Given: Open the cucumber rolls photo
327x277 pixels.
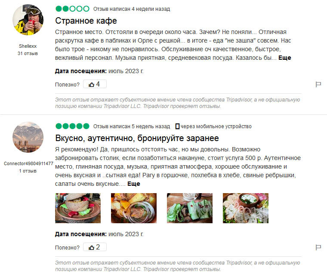Looking at the screenshot, I should 190,208.
